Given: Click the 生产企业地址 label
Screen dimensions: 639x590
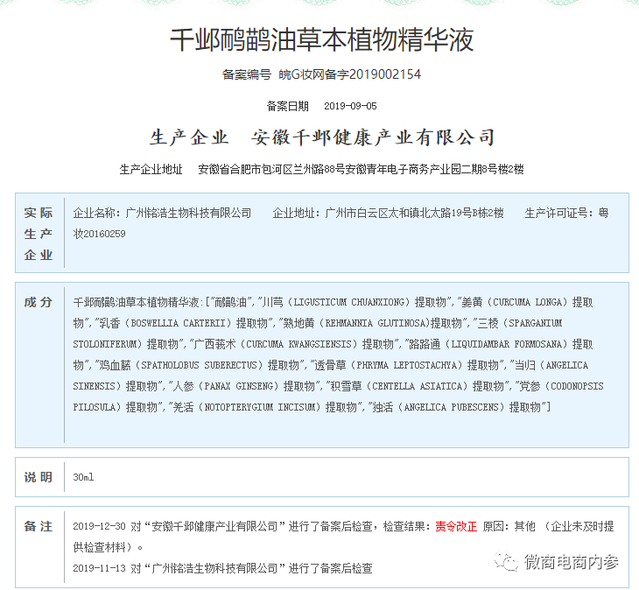Looking at the screenshot, I should (151, 169).
